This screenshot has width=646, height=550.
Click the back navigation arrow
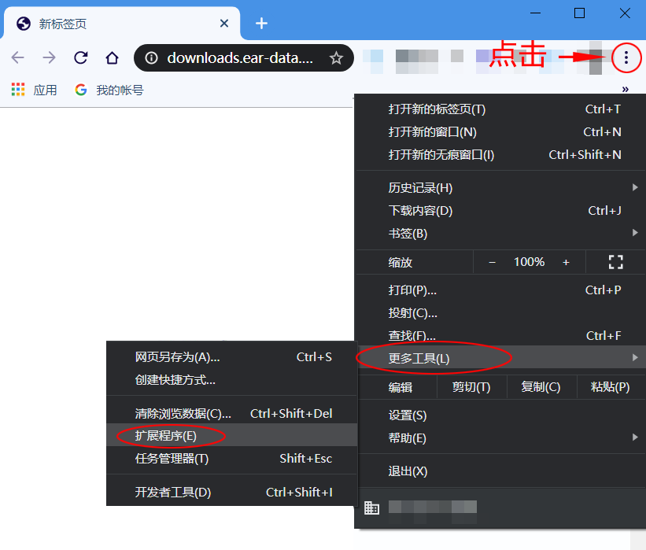click(x=18, y=57)
